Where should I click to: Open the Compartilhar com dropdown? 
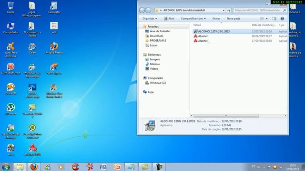tap(193, 19)
